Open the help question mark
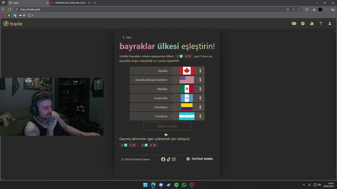The image size is (337, 189). [321, 24]
